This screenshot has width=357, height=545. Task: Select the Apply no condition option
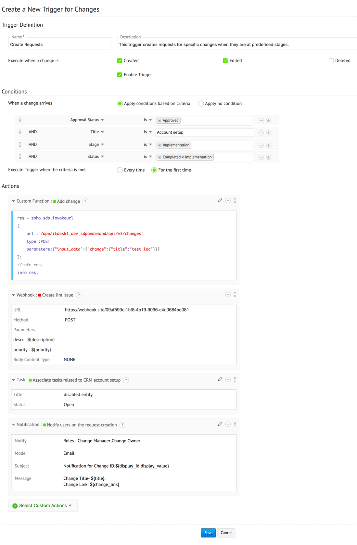point(201,104)
